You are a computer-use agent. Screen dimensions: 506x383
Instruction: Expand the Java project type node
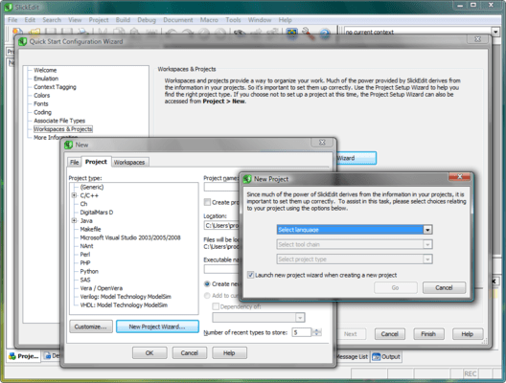(x=74, y=220)
